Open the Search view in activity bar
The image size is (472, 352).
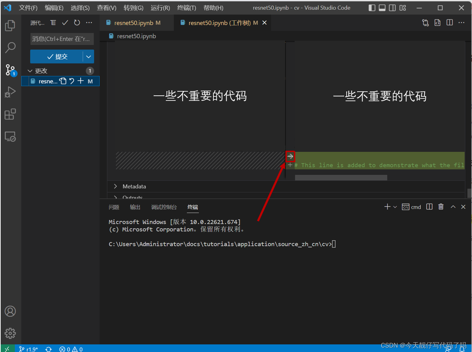[10, 48]
